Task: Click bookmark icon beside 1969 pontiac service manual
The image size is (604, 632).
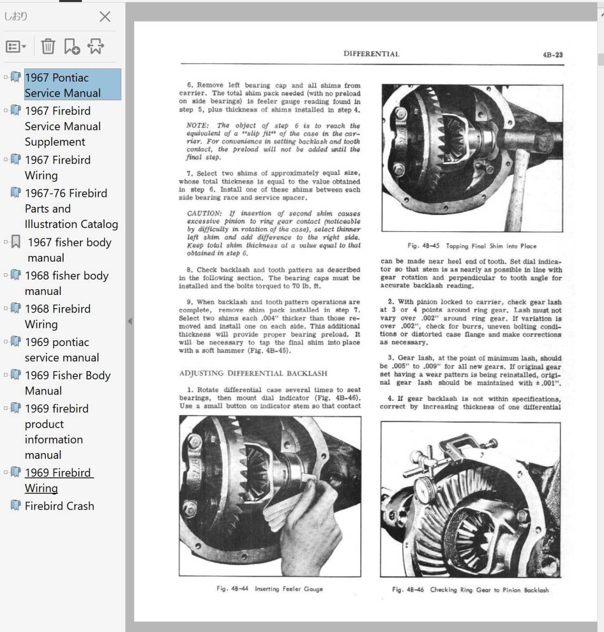Action: click(x=16, y=342)
